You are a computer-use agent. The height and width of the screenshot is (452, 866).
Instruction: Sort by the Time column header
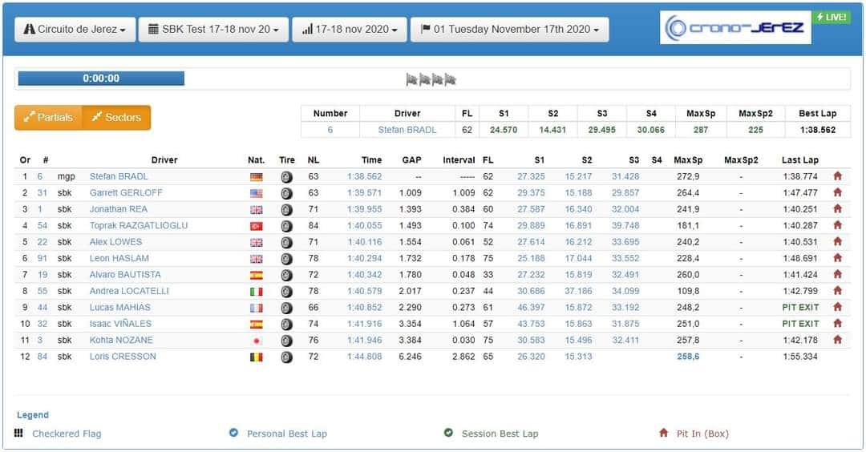[x=371, y=160]
